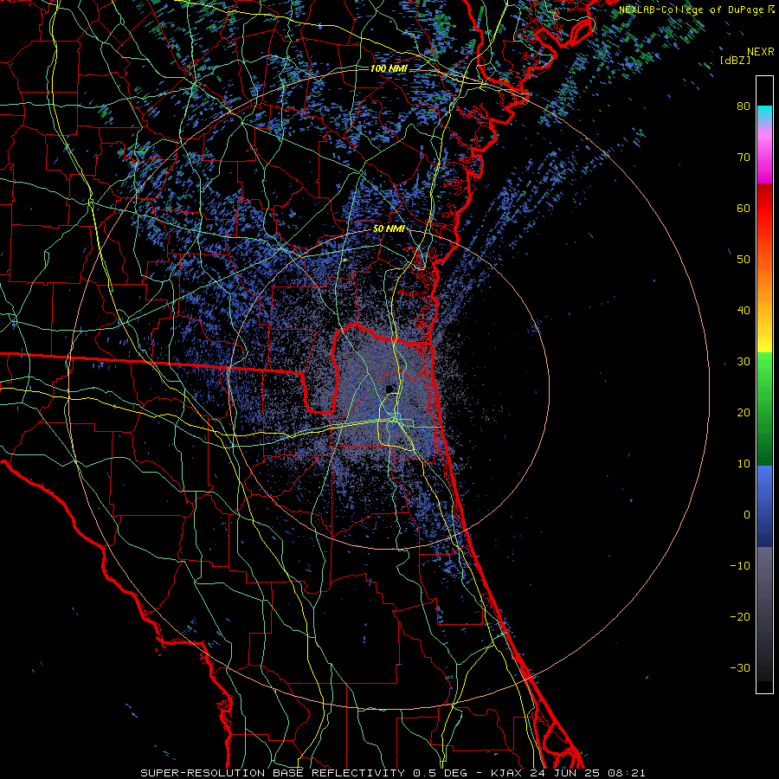Click the KJAX station ID in the caption

coord(506,773)
